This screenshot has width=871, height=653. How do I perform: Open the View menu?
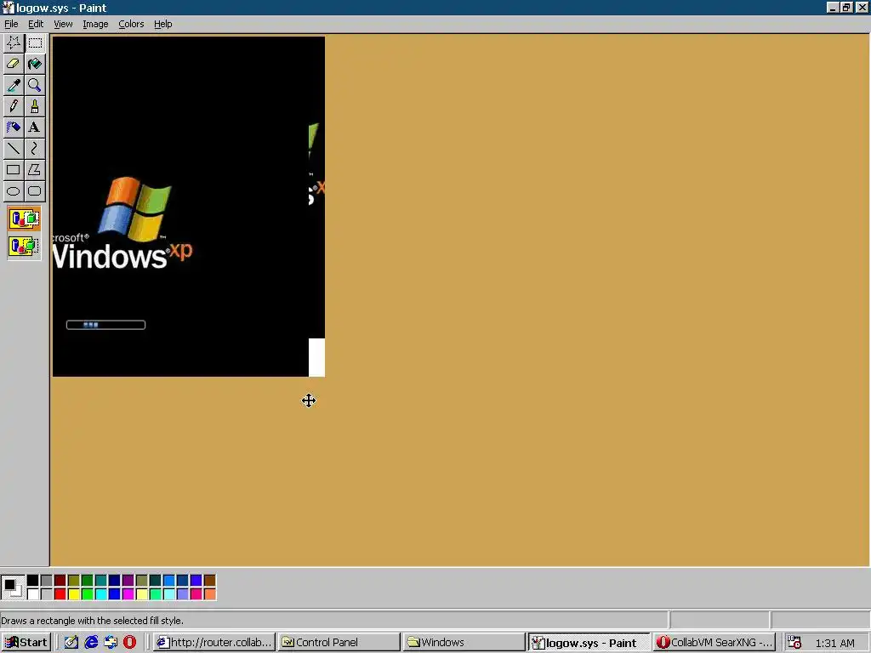tap(63, 24)
